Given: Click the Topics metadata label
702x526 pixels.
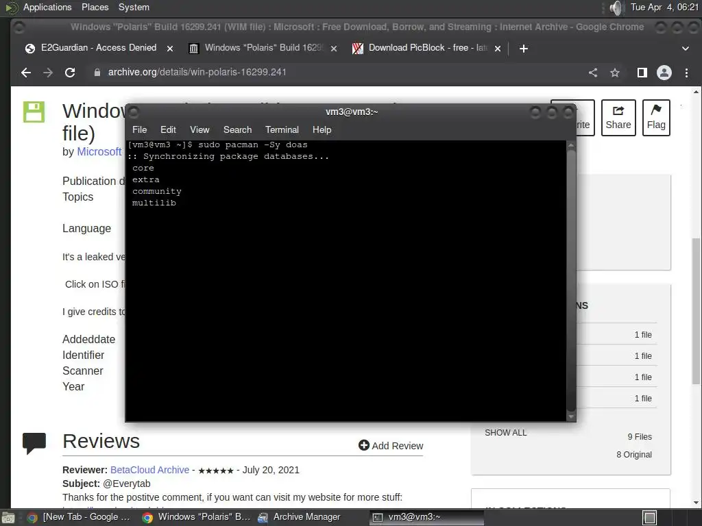Looking at the screenshot, I should (78, 197).
